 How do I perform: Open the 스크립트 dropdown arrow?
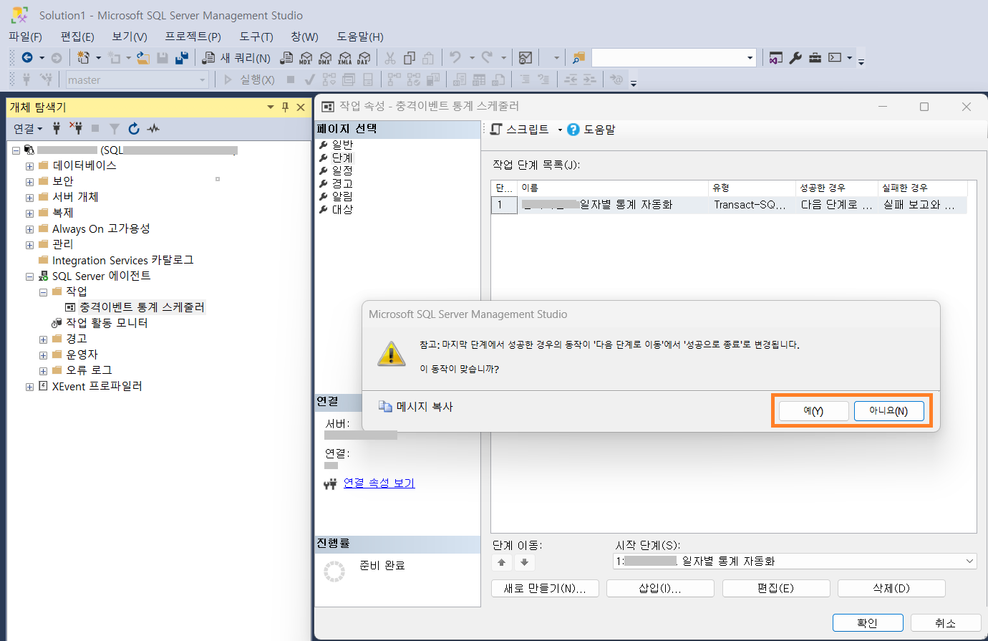coord(560,130)
